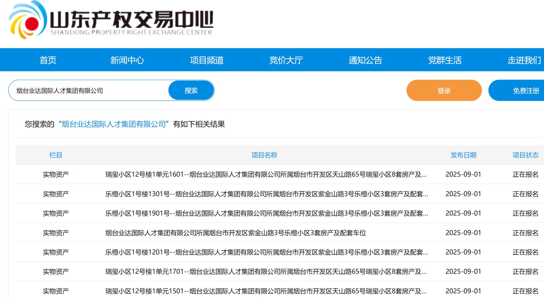Click inside the search input field
The image size is (544, 299).
point(85,90)
